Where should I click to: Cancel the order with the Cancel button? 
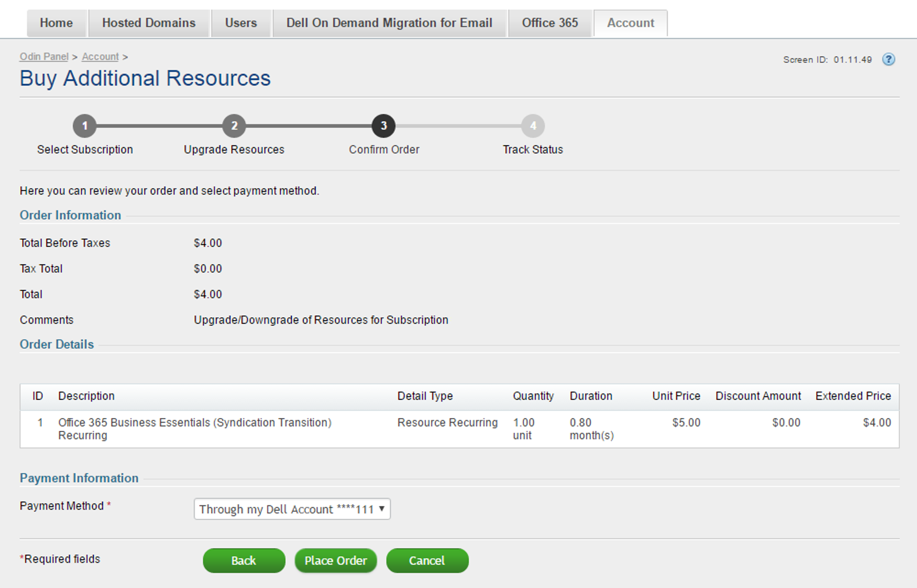click(427, 560)
